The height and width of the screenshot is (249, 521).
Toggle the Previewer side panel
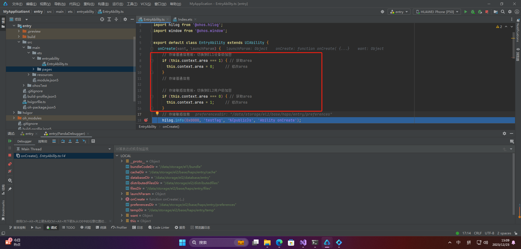click(518, 54)
